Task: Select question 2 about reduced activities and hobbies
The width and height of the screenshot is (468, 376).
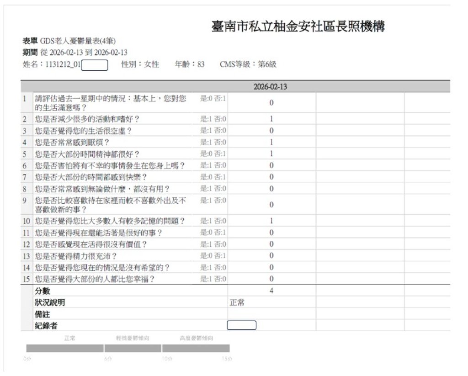Action: coord(87,119)
